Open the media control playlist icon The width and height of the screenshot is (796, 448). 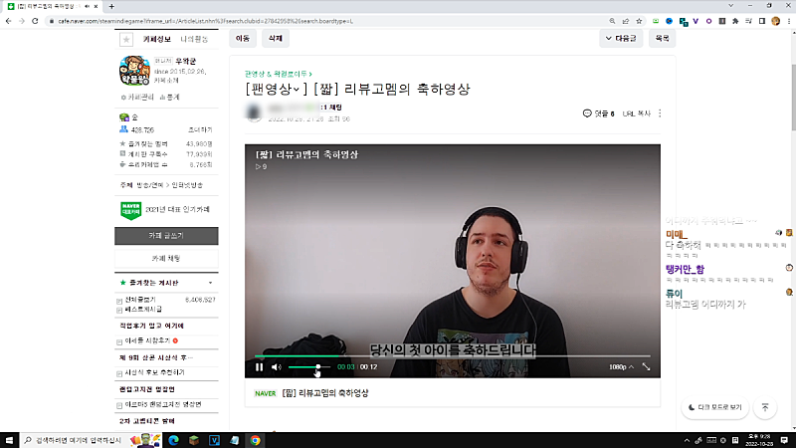click(x=749, y=21)
